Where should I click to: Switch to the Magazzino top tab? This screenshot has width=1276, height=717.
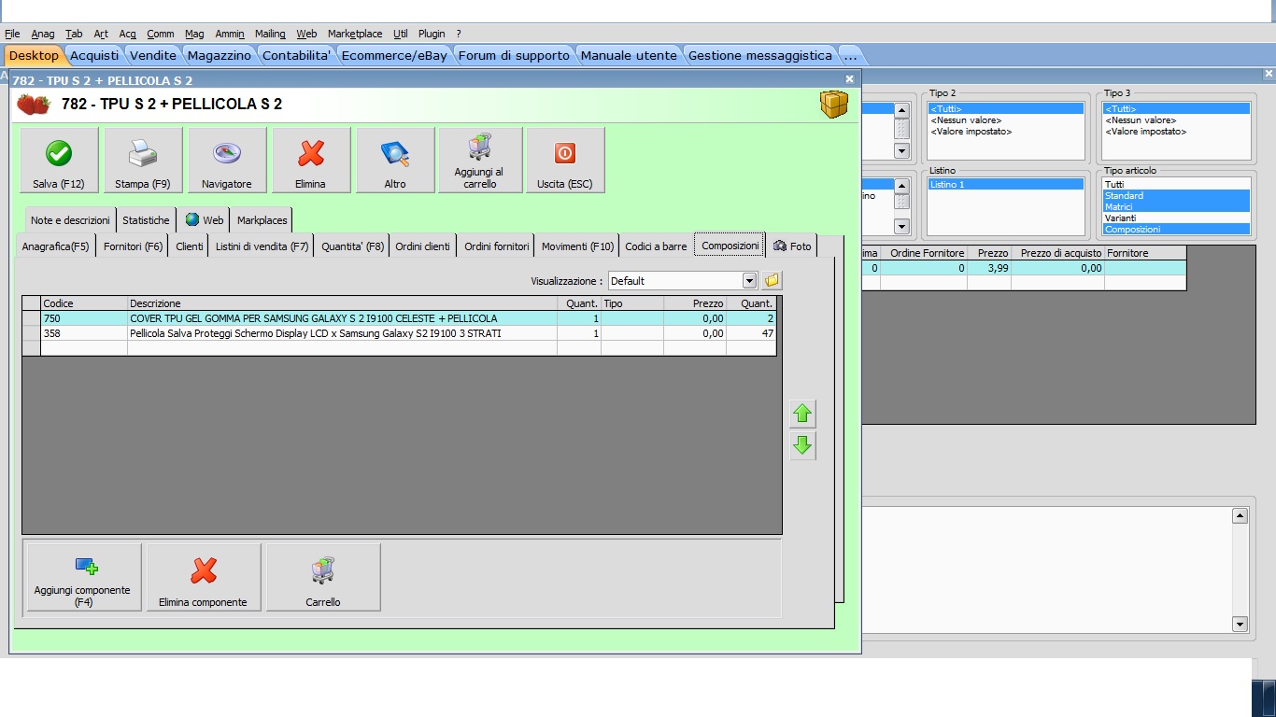[220, 55]
